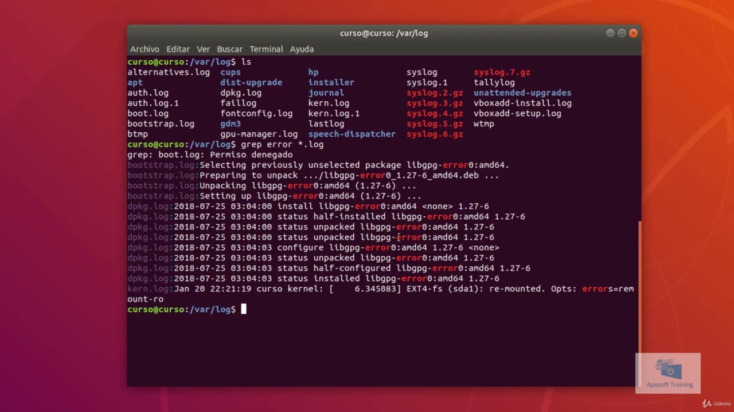
Task: Click the dist-upgrade directory name
Action: click(x=251, y=82)
